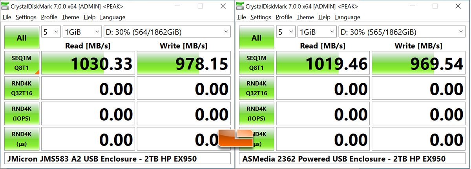Expand test count dropdown in right window

[x=286, y=32]
